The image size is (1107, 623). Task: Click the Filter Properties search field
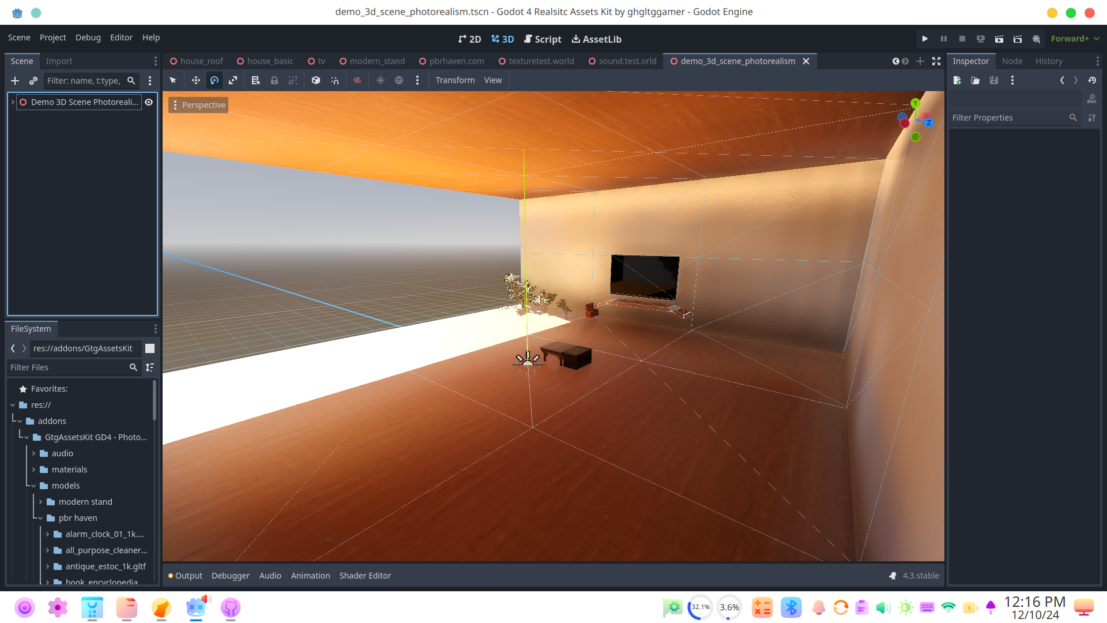click(x=1008, y=118)
